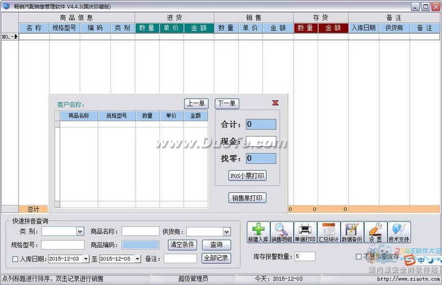Sort by the 编码 column header
Image resolution: width=442 pixels, height=285 pixels.
point(95,28)
